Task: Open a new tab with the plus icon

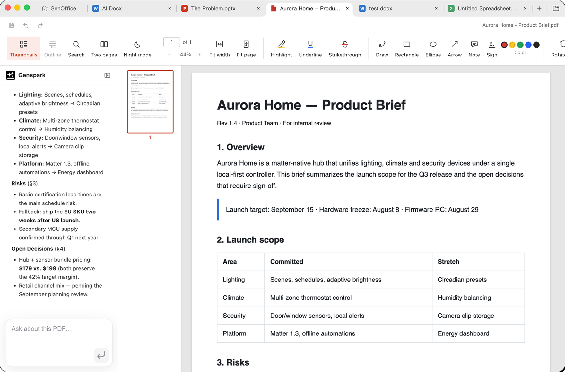Action: pyautogui.click(x=539, y=8)
